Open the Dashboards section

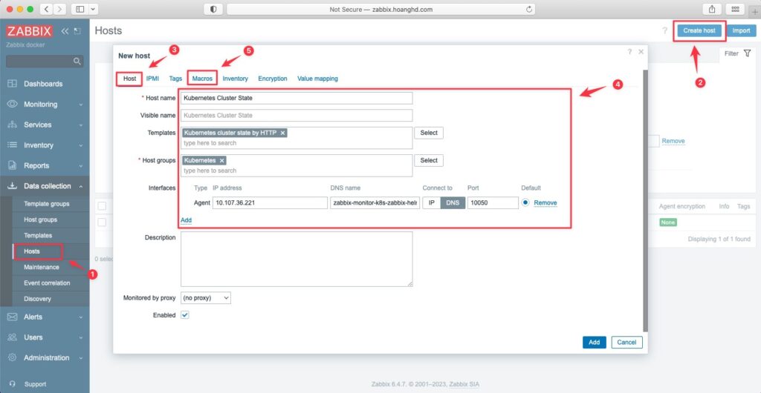[43, 84]
